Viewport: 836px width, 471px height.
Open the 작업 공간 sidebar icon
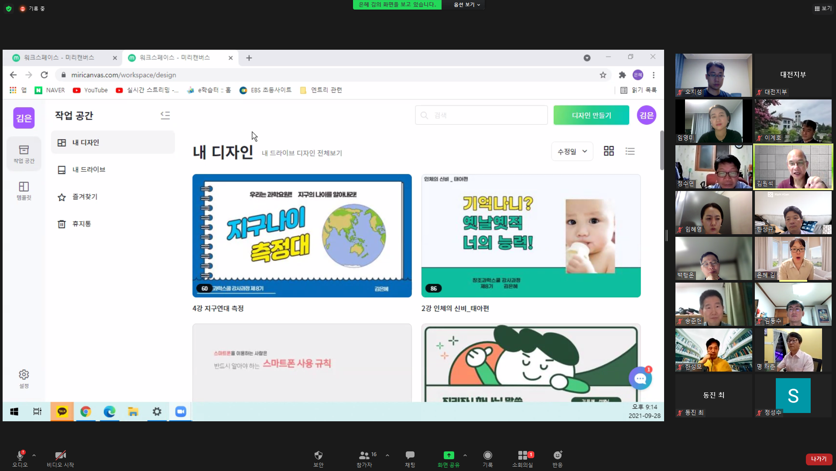click(24, 154)
